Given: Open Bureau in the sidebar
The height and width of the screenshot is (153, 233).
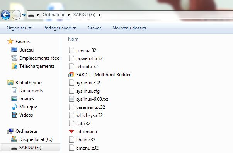Looking at the screenshot, I should pyautogui.click(x=26, y=50).
